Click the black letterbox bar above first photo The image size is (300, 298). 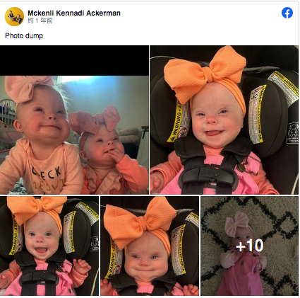pyautogui.click(x=74, y=60)
